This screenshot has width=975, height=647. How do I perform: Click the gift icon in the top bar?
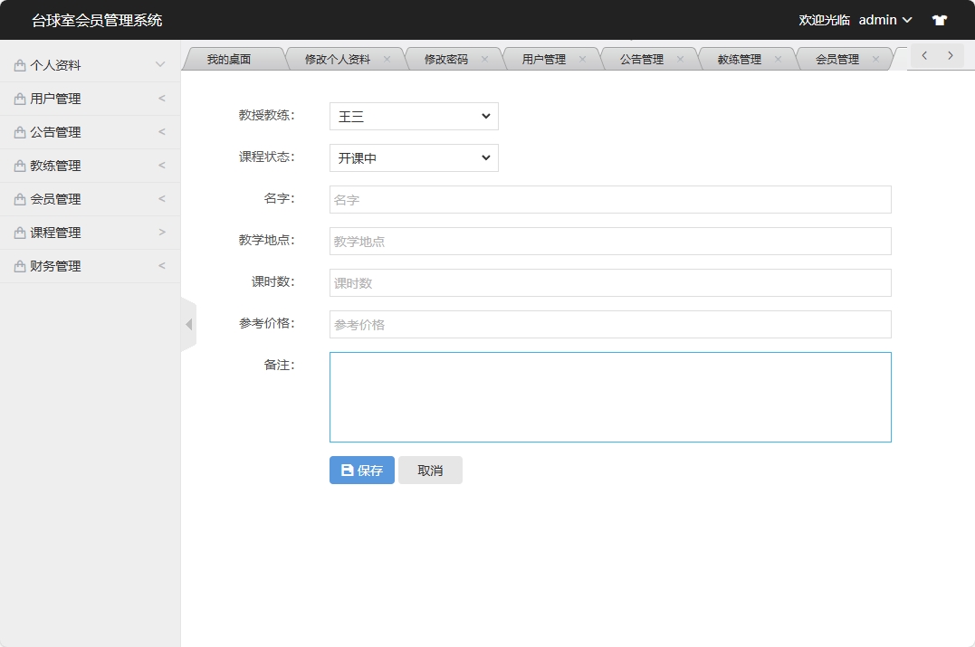939,19
